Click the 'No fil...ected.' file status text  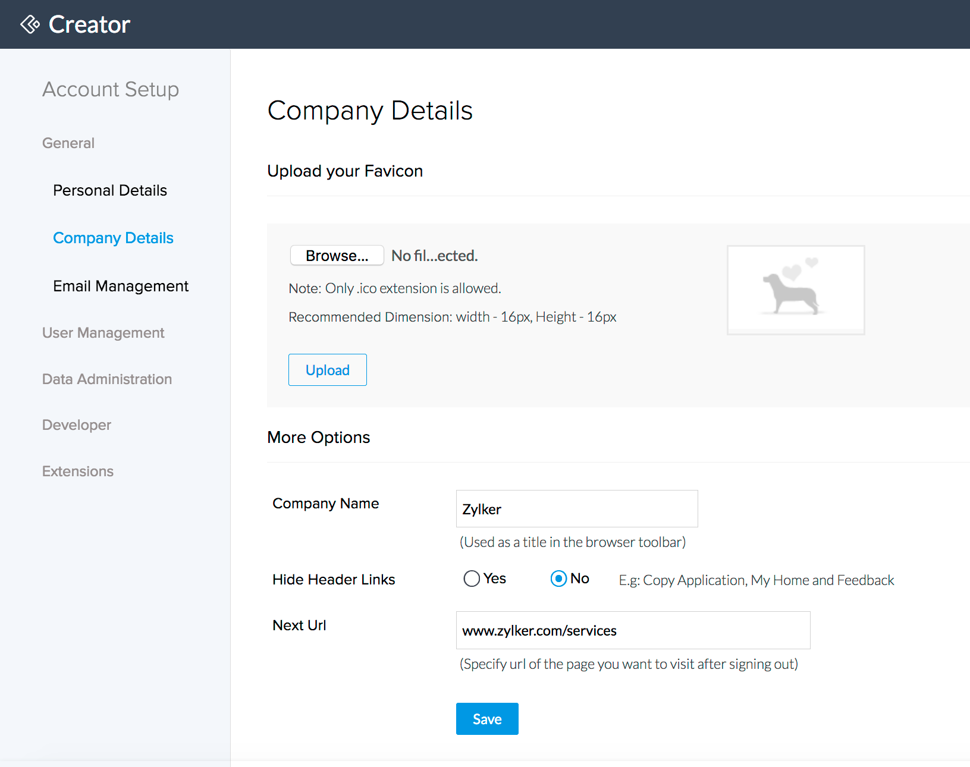435,256
